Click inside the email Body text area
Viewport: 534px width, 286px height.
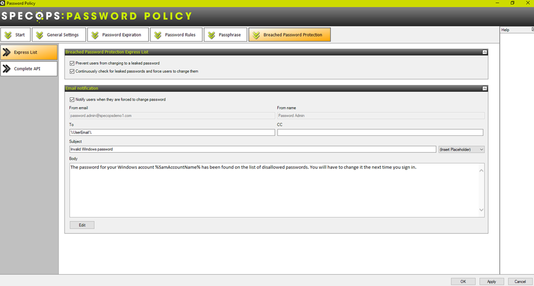coord(274,190)
